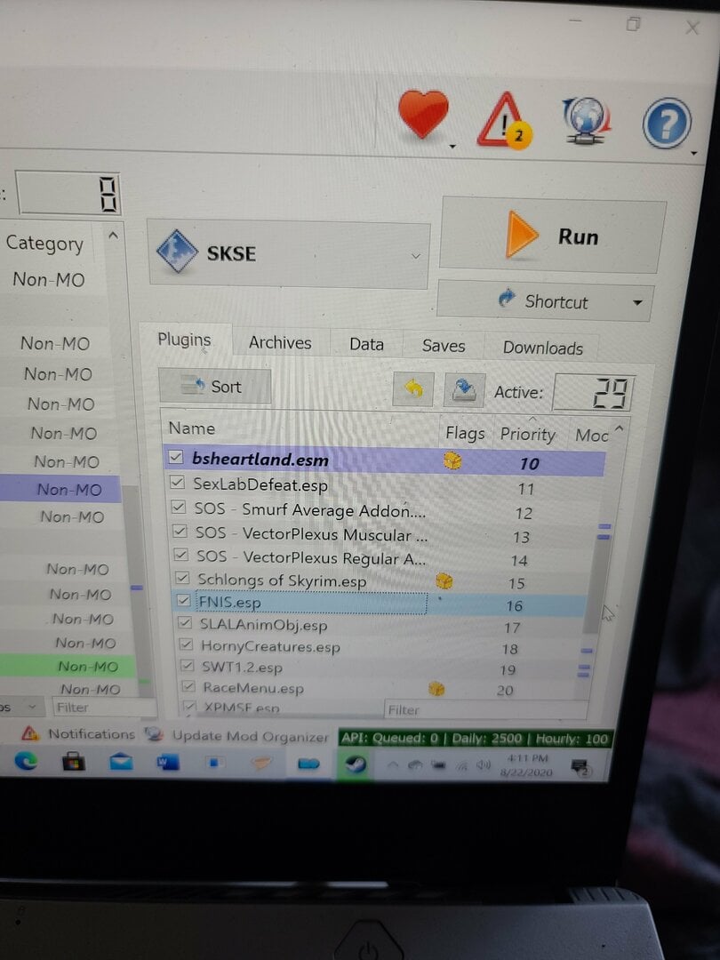Toggle SOS VectorPlexus Regular checkbox

point(181,555)
